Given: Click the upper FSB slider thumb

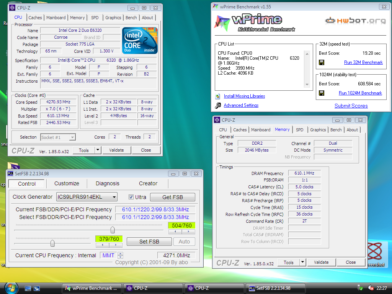Looking at the screenshot, I should pyautogui.click(x=113, y=230).
